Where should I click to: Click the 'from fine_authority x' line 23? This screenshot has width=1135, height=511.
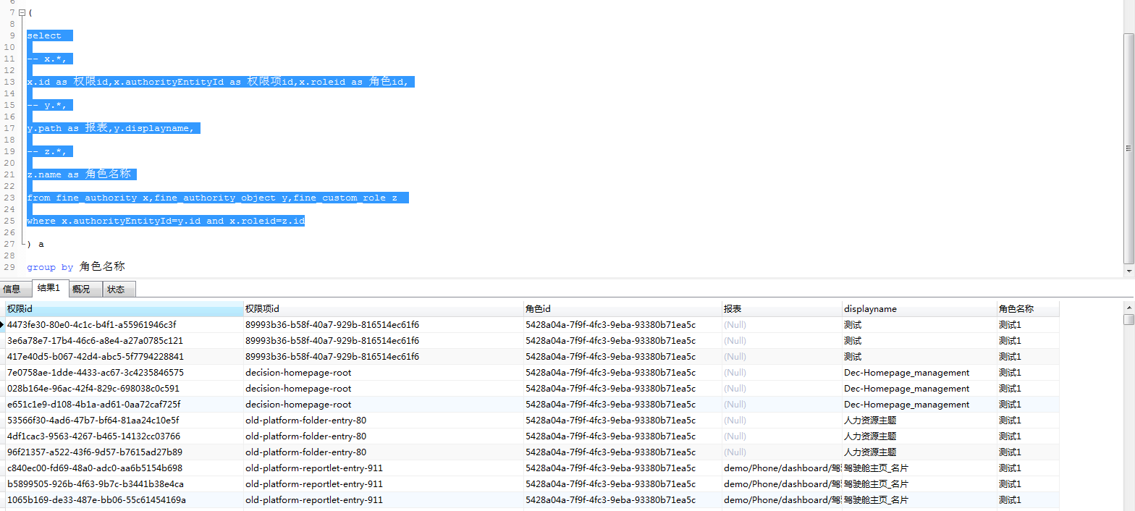pyautogui.click(x=212, y=198)
